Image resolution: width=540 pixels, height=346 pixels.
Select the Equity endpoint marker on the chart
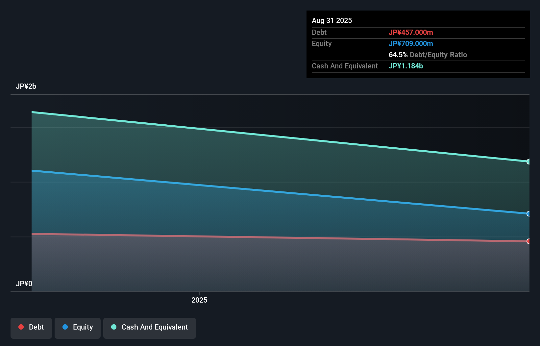(529, 214)
